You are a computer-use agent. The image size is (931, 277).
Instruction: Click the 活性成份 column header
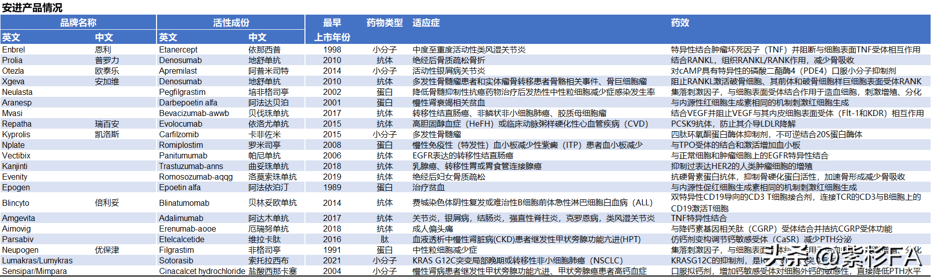(231, 23)
